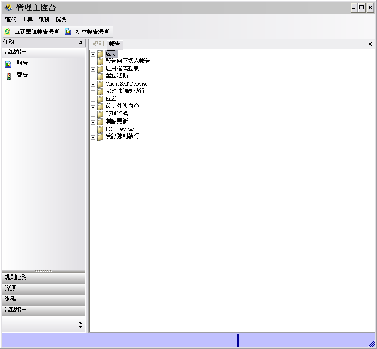Viewport: 377px width, 349px height.
Task: Open the 說明 menu
Action: (61, 19)
